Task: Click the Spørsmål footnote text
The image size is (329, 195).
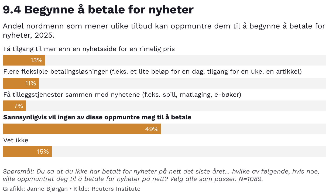Action: (x=161, y=175)
